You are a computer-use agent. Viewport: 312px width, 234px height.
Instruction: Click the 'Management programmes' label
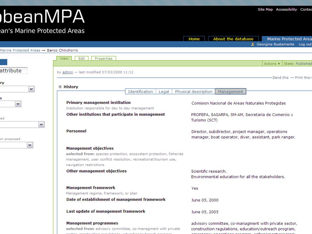92,223
